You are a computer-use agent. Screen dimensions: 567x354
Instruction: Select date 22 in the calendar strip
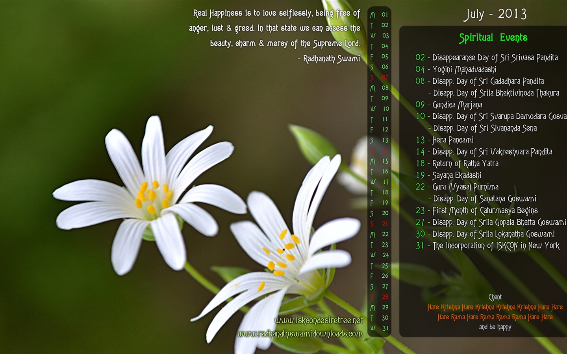tap(385, 234)
